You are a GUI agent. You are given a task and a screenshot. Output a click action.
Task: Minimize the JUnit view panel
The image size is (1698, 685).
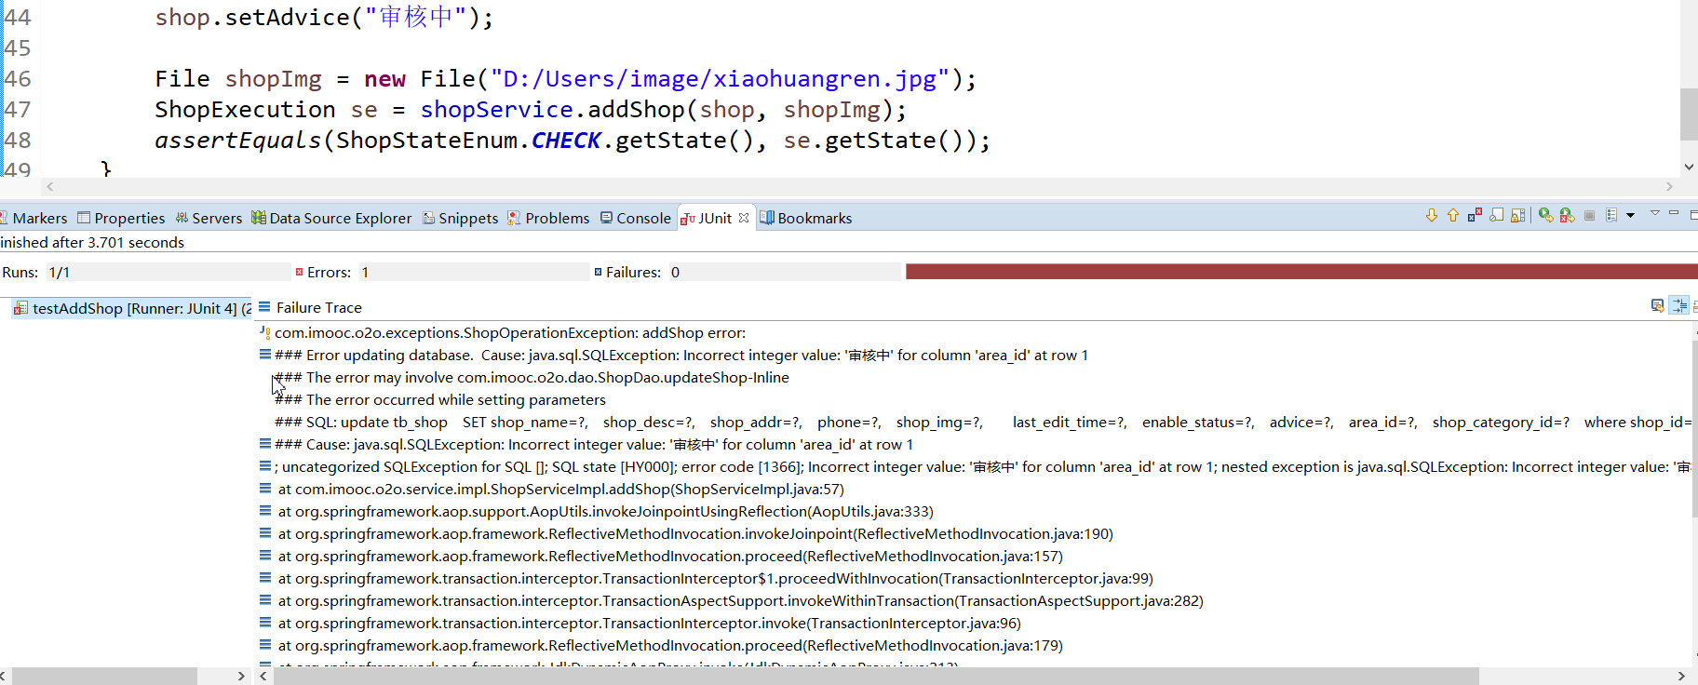tap(1674, 214)
